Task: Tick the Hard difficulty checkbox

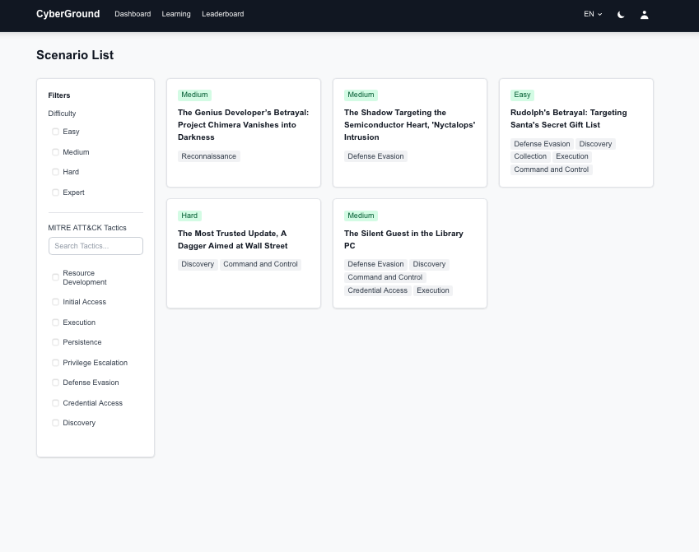Action: tap(56, 172)
